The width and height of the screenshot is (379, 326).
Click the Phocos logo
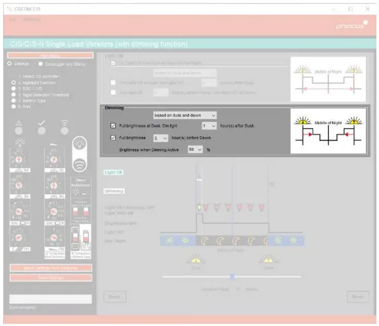(352, 25)
